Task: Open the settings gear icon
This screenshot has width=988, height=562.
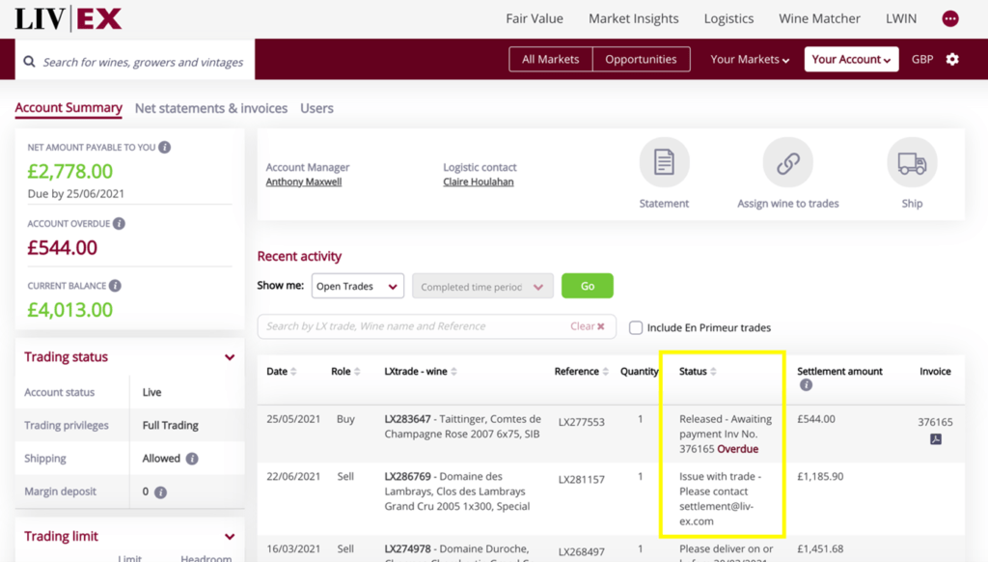Action: (952, 59)
